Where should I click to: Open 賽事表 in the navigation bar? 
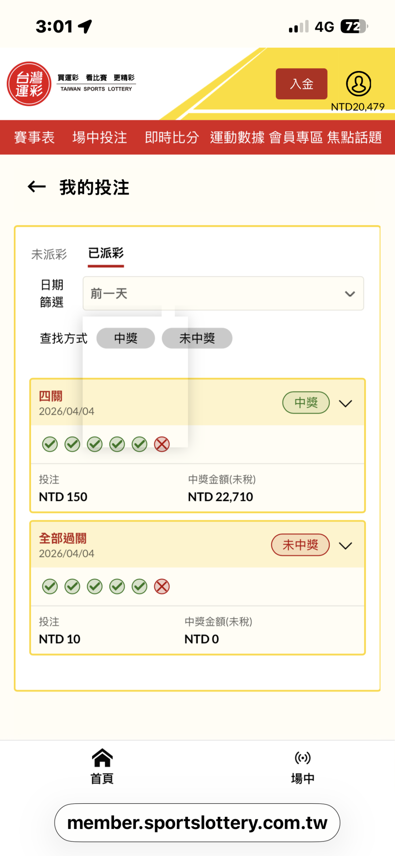click(x=34, y=137)
